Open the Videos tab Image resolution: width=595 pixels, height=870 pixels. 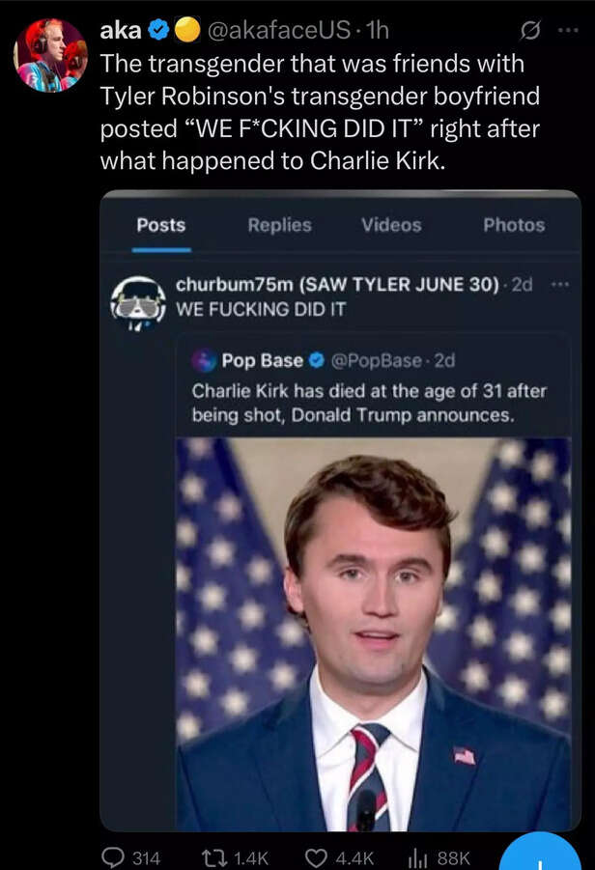[391, 225]
